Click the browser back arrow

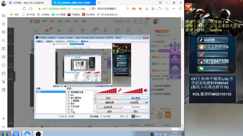tap(11, 9)
